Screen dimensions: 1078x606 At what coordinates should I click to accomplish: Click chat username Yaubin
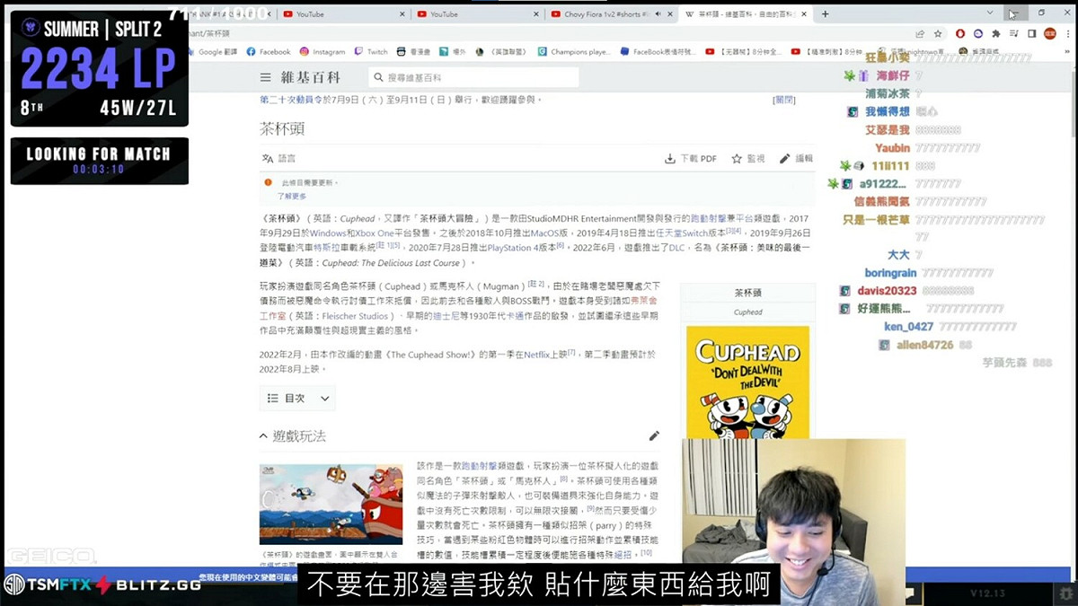(x=892, y=148)
